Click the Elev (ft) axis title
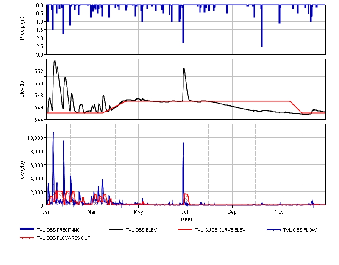339x265 pixels. [22, 89]
